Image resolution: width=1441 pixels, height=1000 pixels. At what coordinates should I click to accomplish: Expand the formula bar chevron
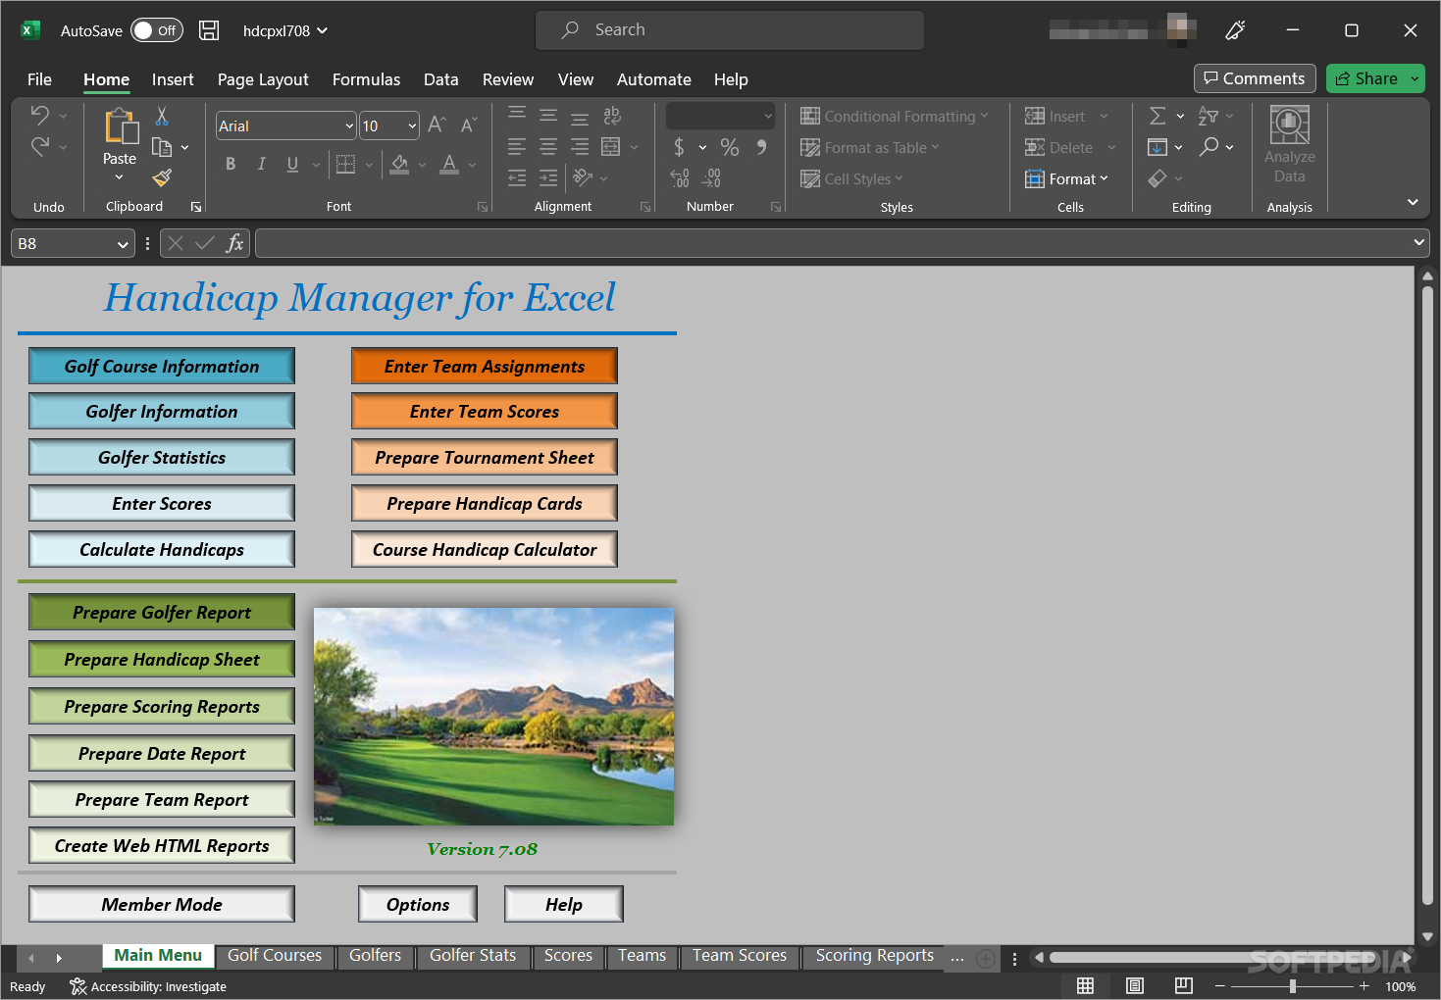[x=1418, y=242]
